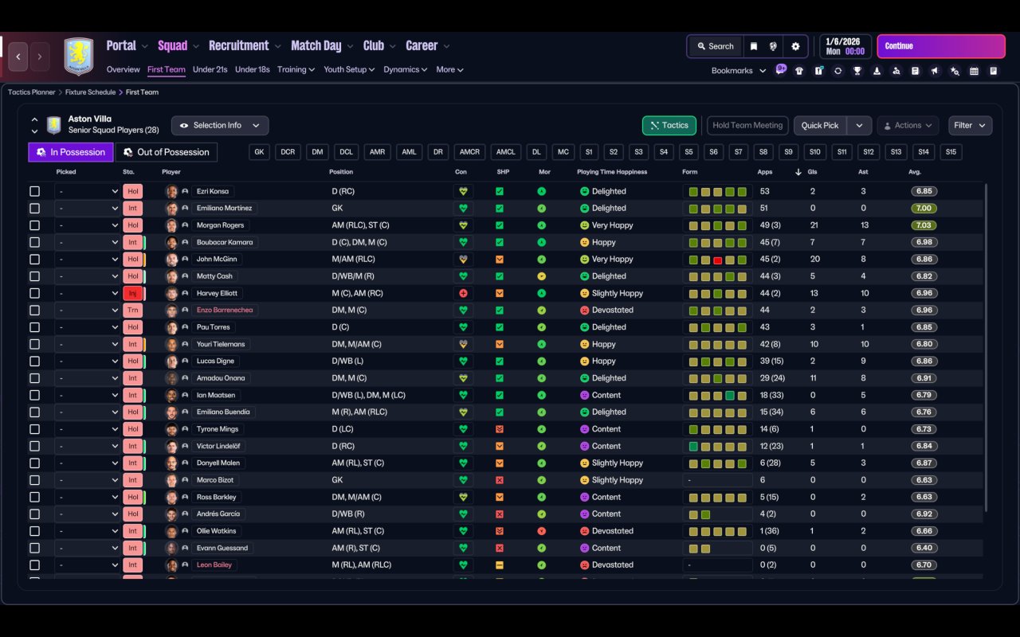Click John McGinn's form squares
Image resolution: width=1020 pixels, height=637 pixels.
(717, 260)
